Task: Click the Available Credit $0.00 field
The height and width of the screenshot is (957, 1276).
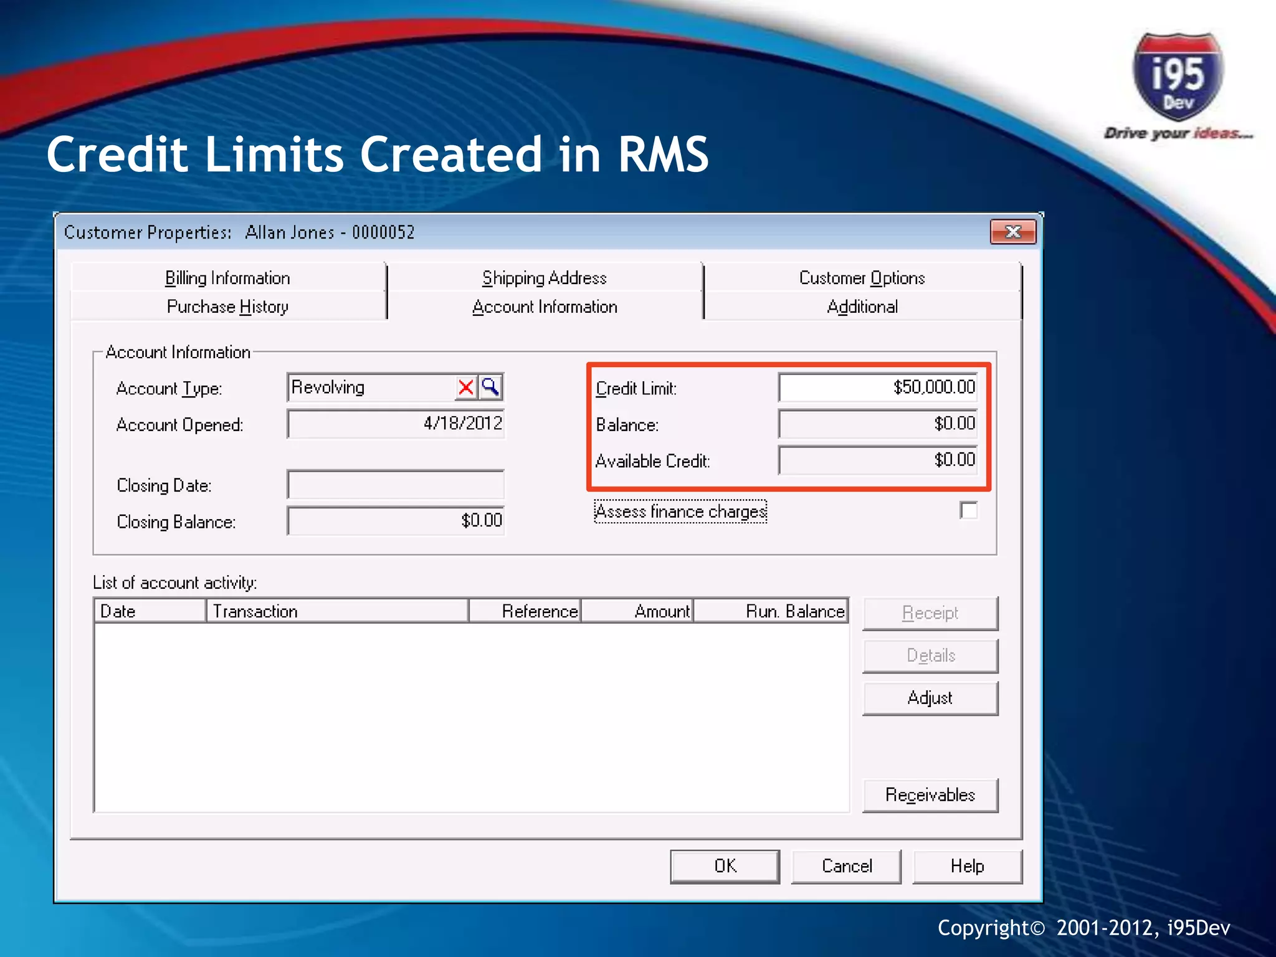Action: tap(878, 460)
